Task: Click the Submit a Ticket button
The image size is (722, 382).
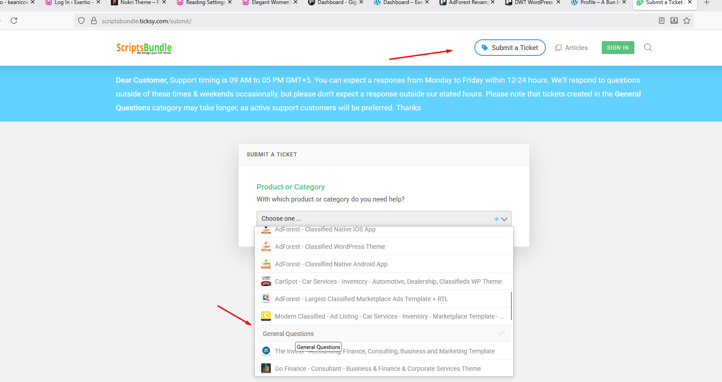Action: coord(510,48)
